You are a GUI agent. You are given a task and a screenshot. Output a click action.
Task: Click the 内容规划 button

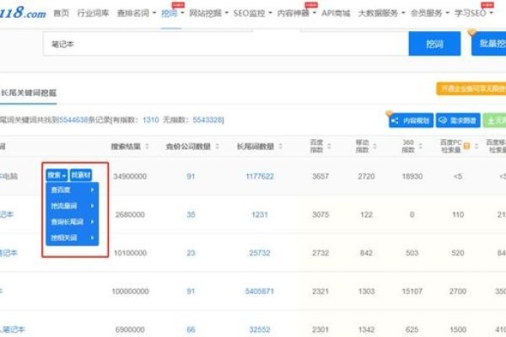click(411, 120)
